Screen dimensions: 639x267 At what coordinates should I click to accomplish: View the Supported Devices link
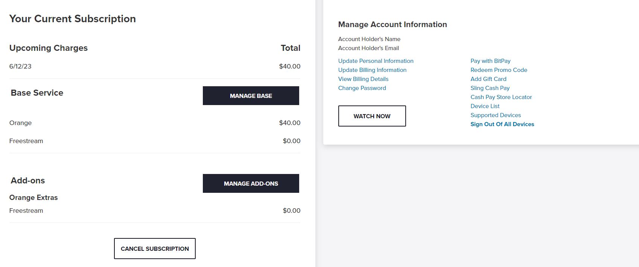tap(496, 115)
